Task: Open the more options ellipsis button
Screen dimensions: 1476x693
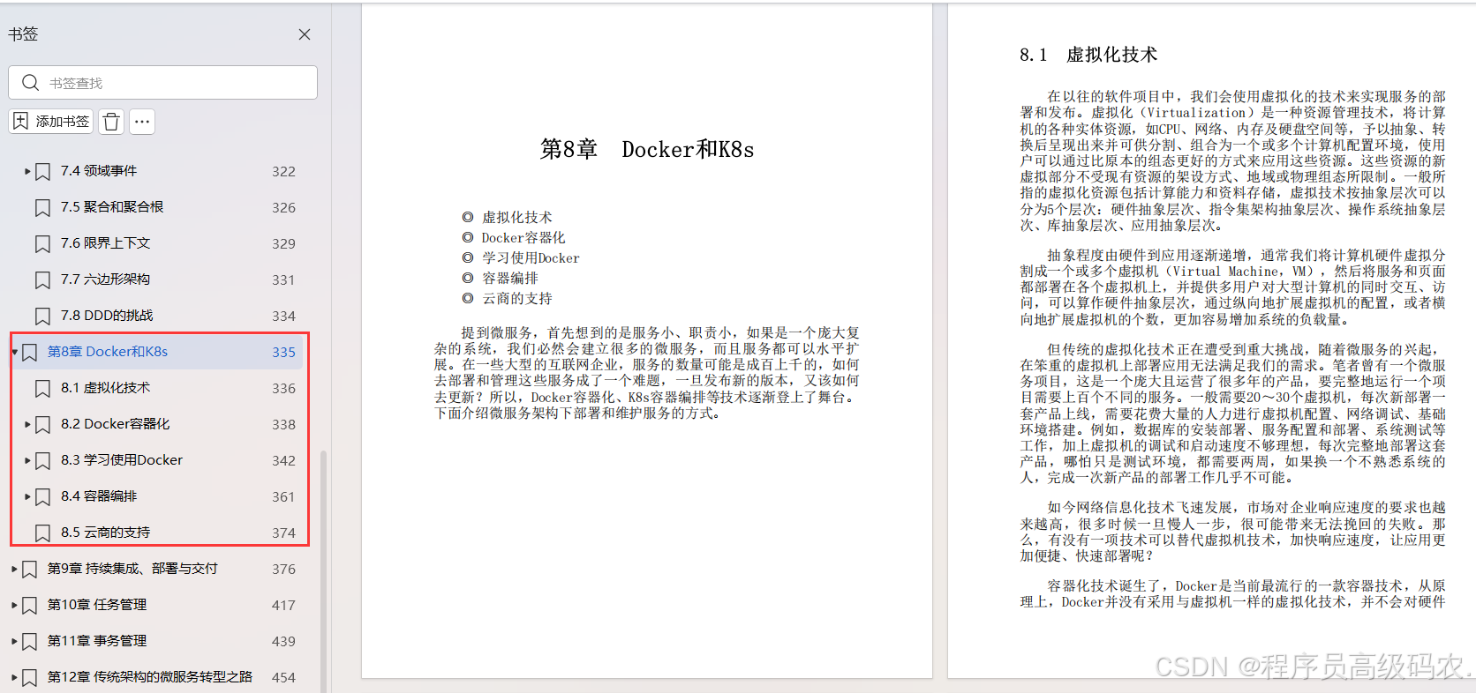Action: pos(142,122)
